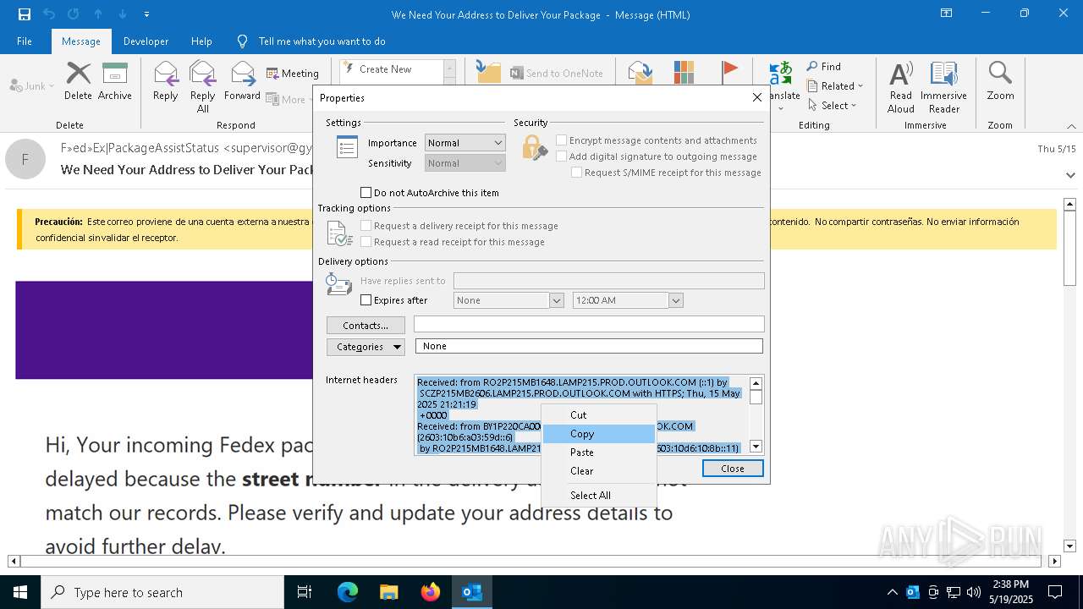
Task: Open the Help tab
Action: (201, 41)
